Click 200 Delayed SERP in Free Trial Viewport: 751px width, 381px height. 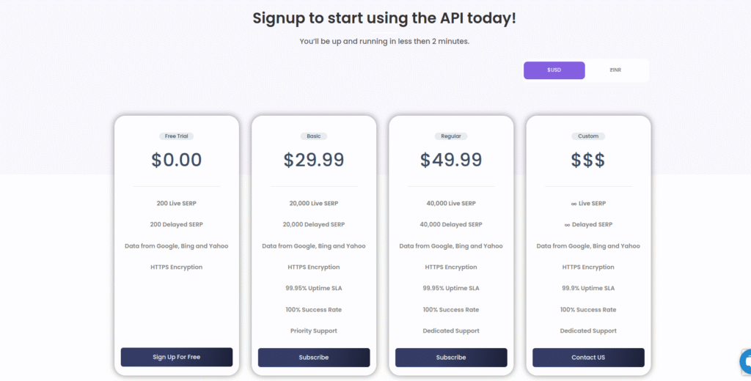[x=177, y=224]
